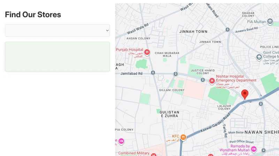The width and height of the screenshot is (279, 156).
Task: Click the Combined Military label
Action: 134,153
